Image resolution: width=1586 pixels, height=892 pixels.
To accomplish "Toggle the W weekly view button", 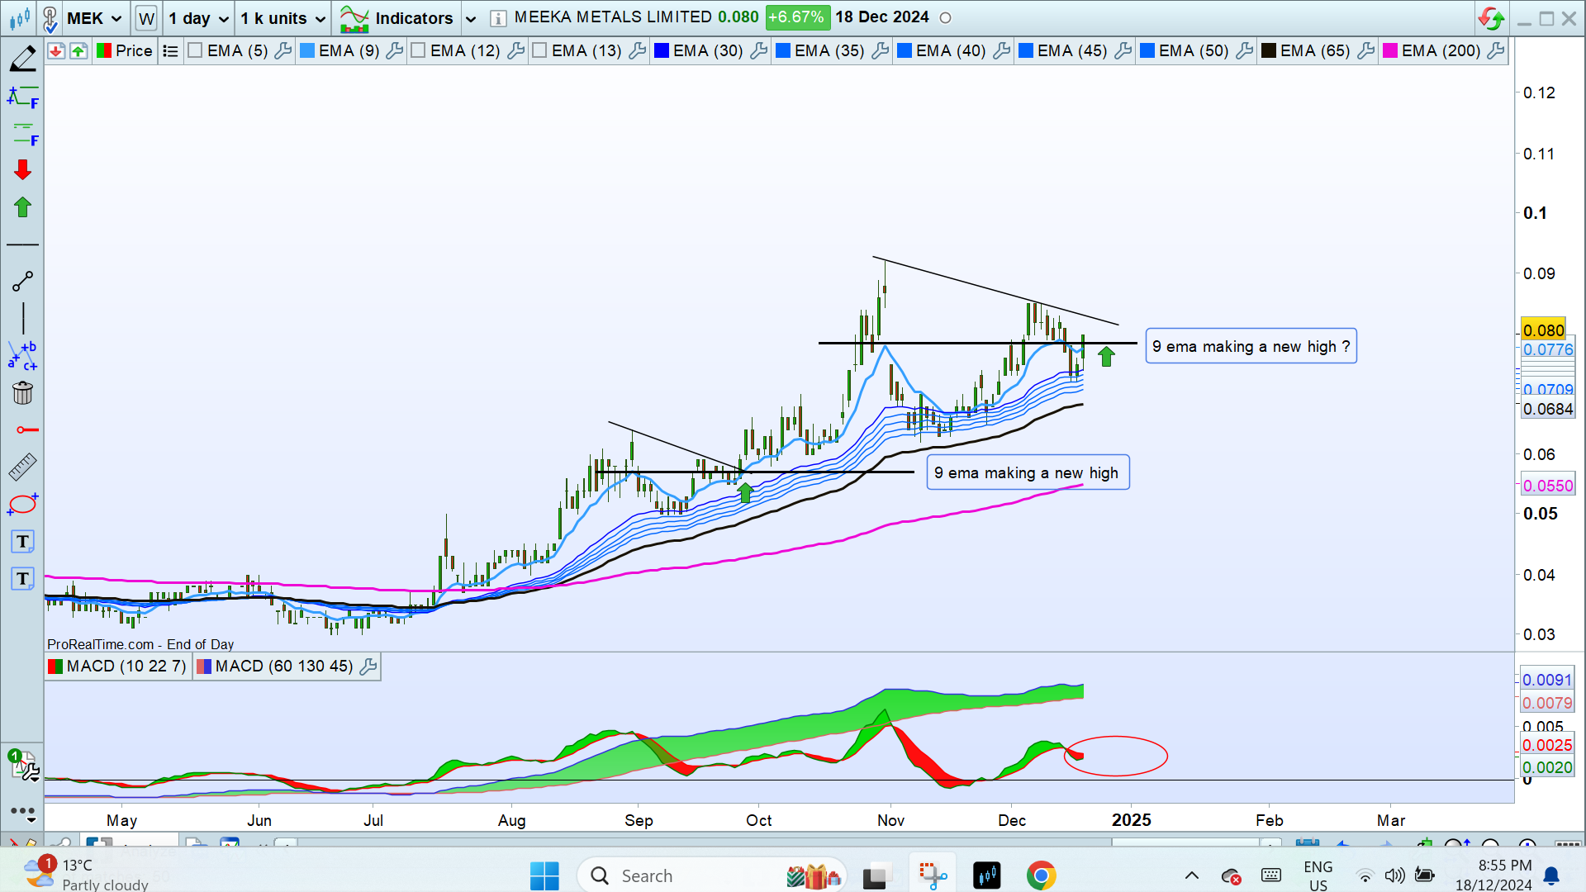I will pyautogui.click(x=146, y=18).
